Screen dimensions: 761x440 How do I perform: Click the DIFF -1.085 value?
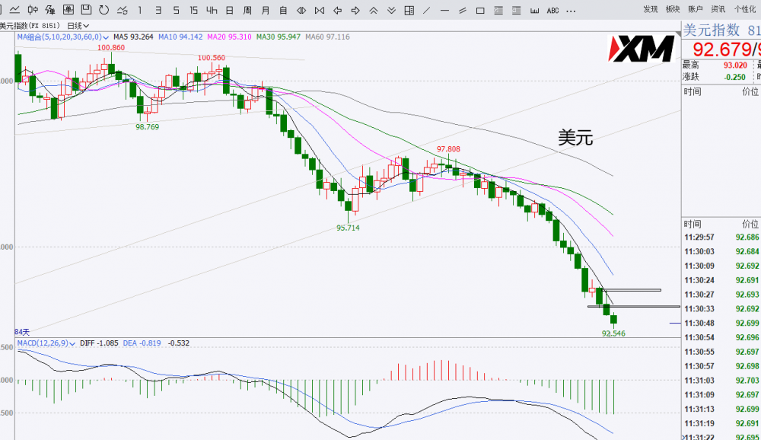tap(99, 343)
